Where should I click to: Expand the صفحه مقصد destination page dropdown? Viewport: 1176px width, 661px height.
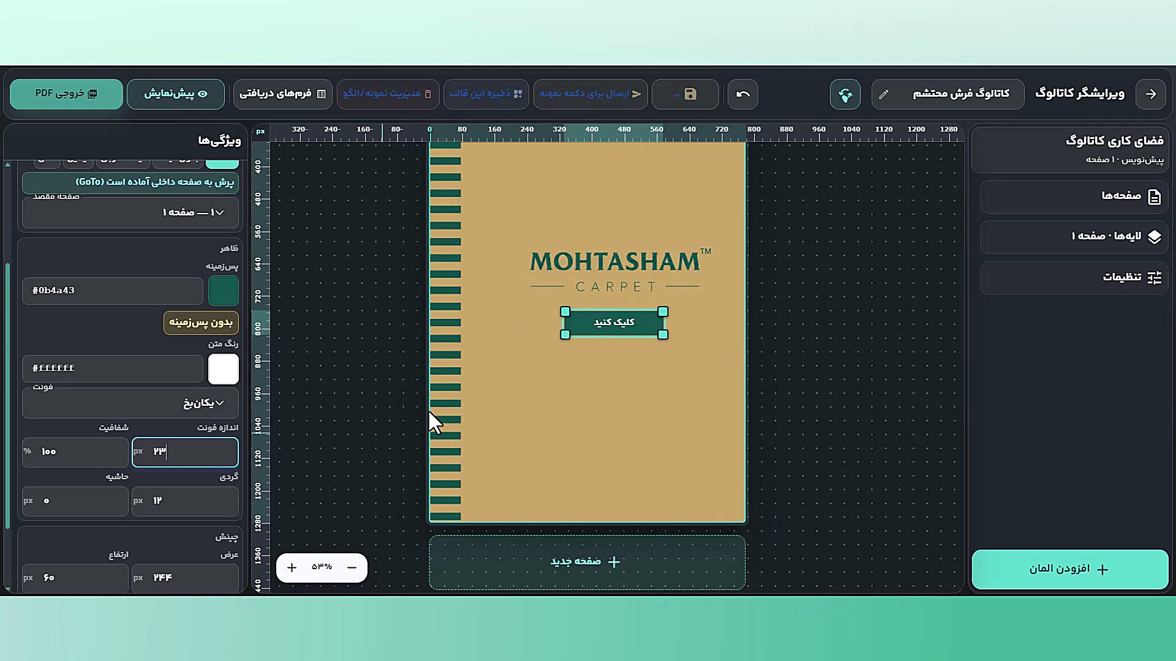[x=130, y=212]
